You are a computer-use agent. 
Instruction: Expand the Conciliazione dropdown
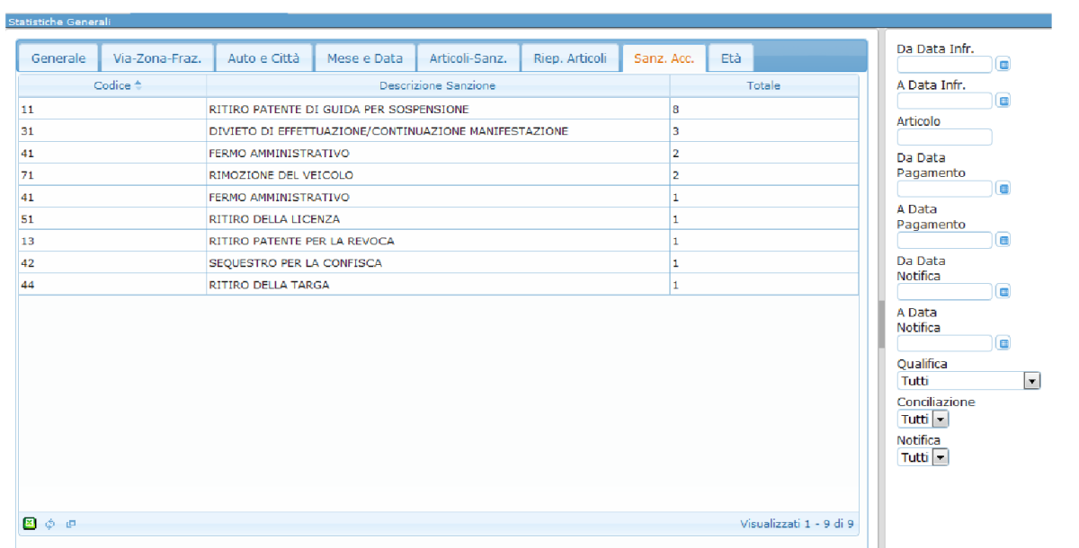940,420
